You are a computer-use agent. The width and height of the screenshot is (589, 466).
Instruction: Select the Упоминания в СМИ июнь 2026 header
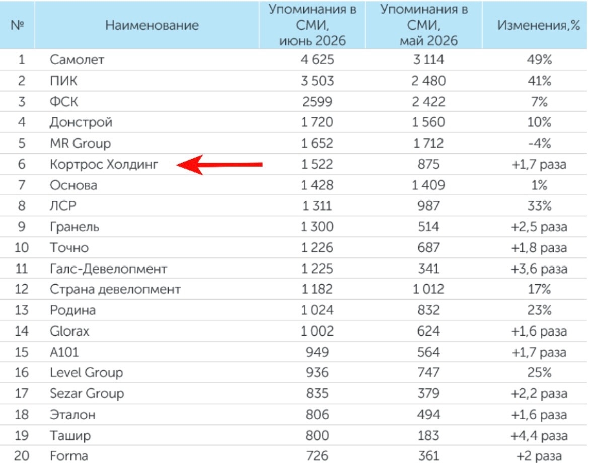click(x=313, y=25)
